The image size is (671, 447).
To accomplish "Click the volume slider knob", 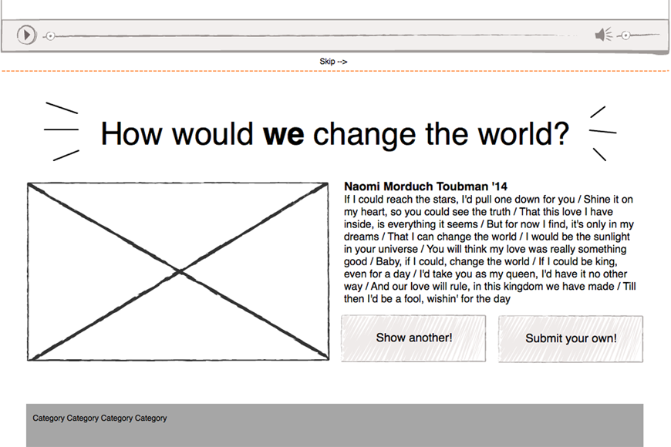I will coord(625,35).
